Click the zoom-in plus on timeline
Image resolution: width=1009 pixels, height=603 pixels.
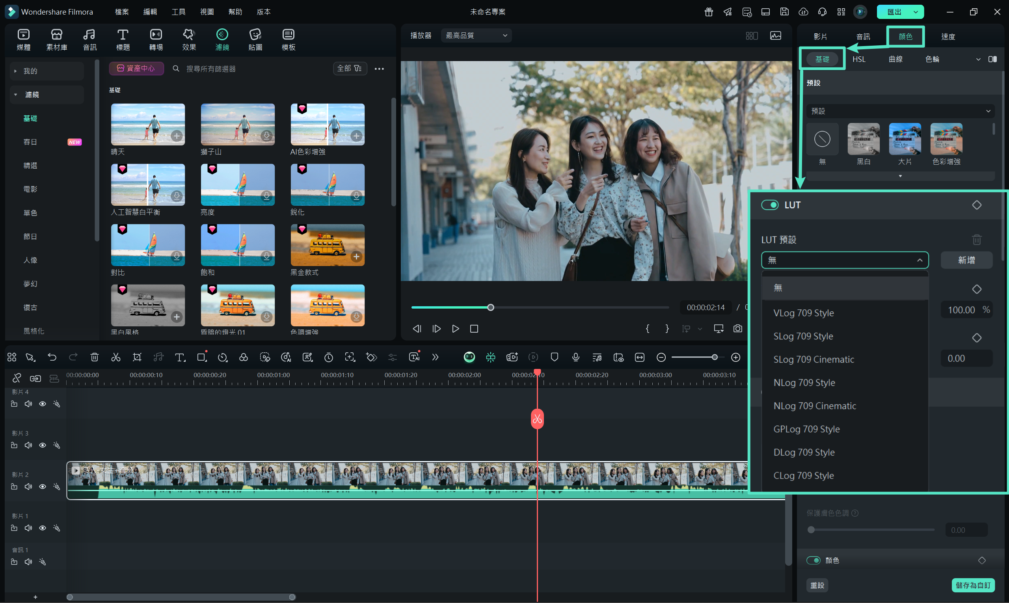[x=735, y=357]
